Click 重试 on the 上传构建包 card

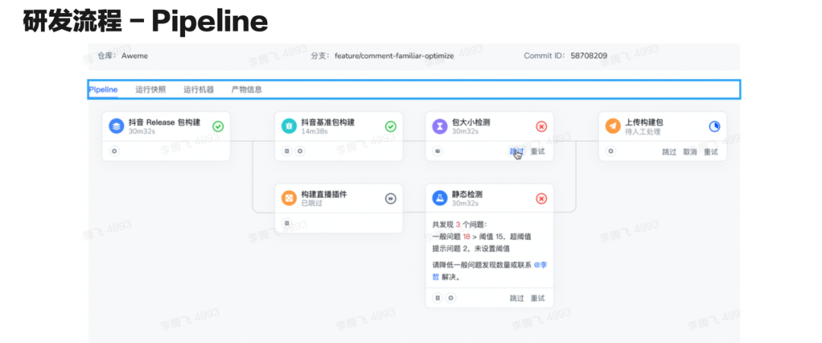(x=711, y=152)
